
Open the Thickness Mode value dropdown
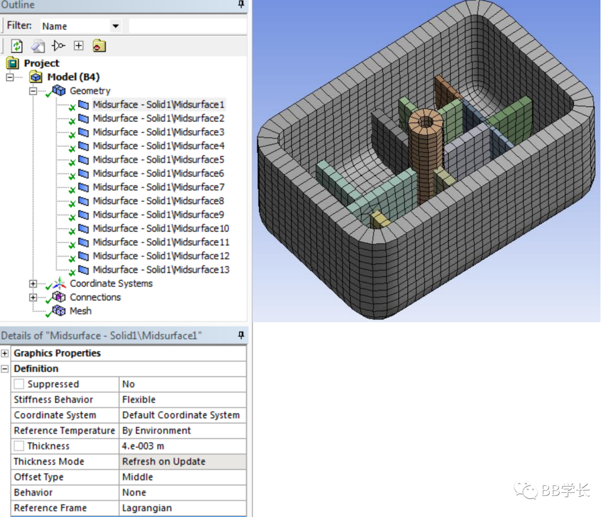point(182,461)
